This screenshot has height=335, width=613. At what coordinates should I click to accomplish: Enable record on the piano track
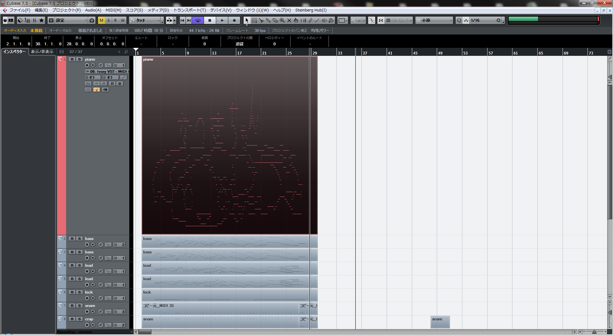87,65
